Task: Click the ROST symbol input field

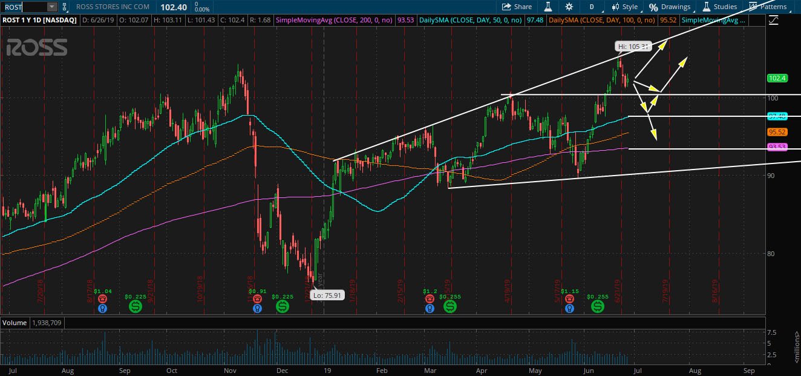Action: [24, 7]
